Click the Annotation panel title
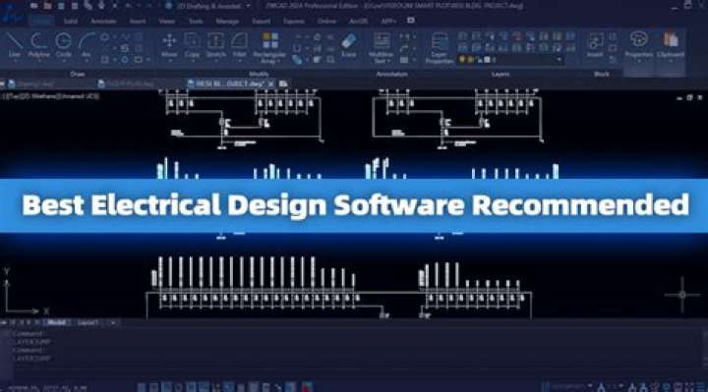 (392, 74)
